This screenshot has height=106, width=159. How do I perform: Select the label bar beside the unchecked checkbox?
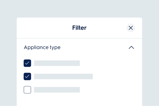57,90
